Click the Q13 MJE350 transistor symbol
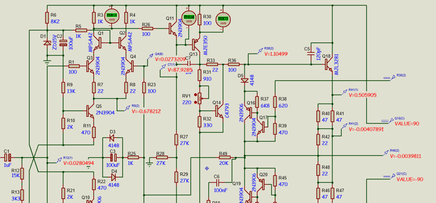Screen dimensions: 436x203 pyautogui.click(x=195, y=44)
